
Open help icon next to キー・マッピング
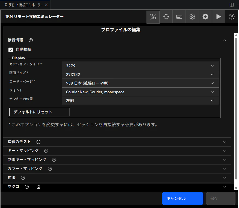point(46,151)
